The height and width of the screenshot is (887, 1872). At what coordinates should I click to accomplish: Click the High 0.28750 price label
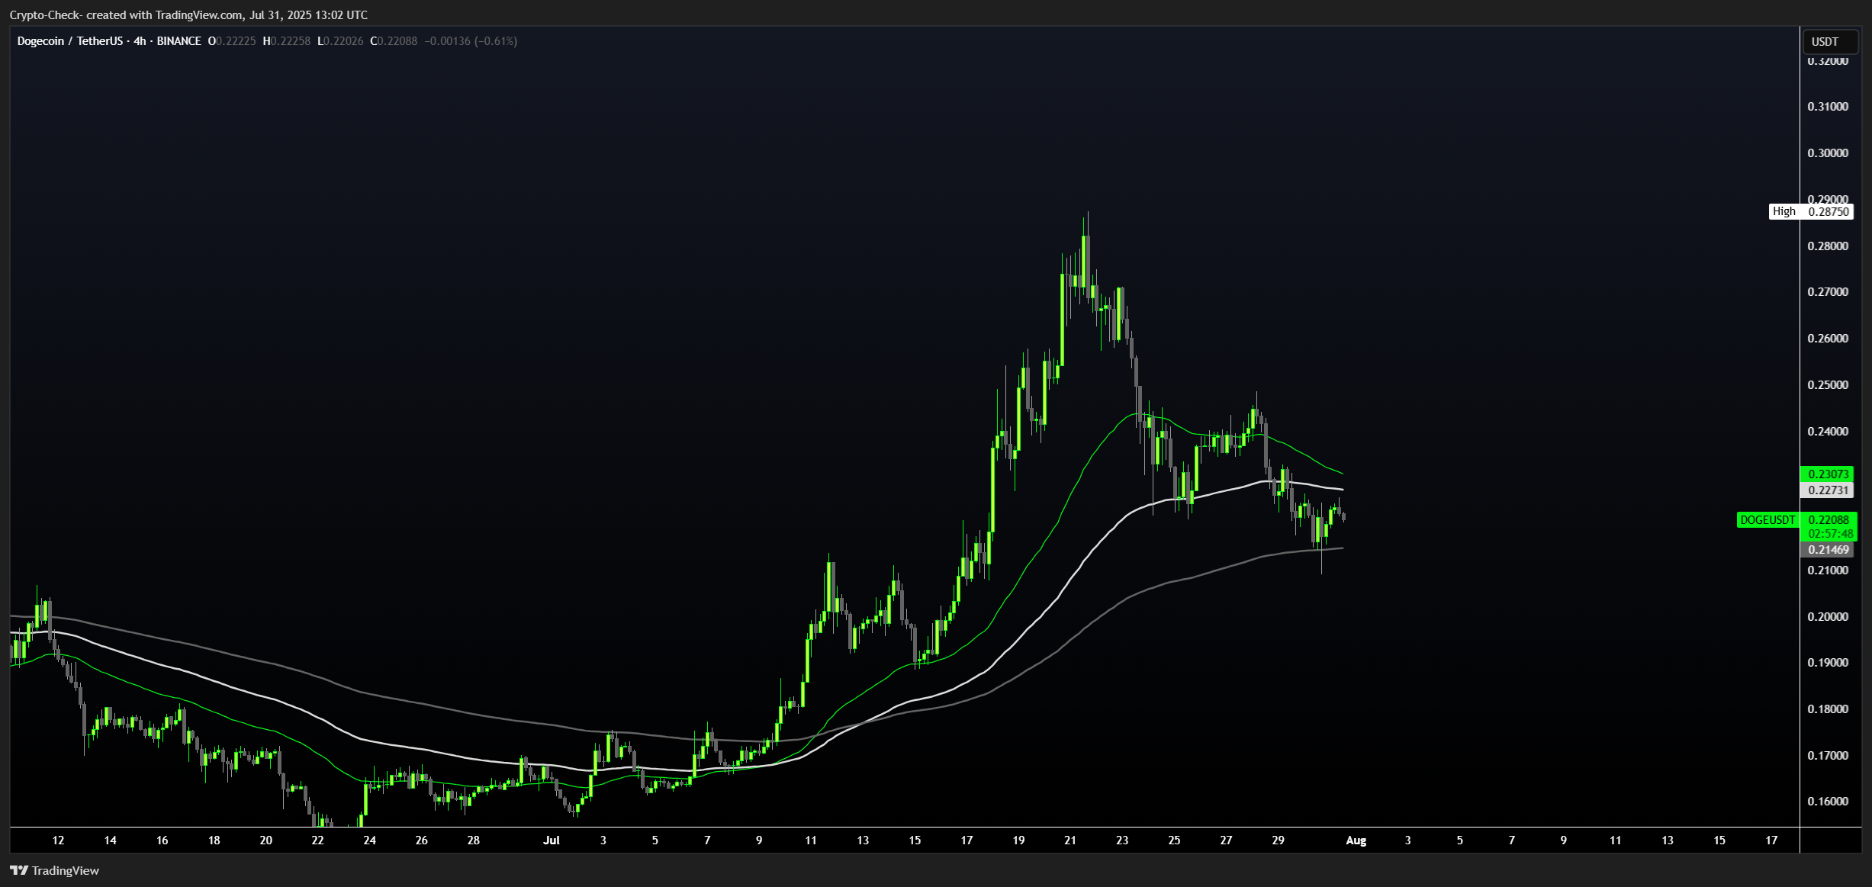[1811, 211]
